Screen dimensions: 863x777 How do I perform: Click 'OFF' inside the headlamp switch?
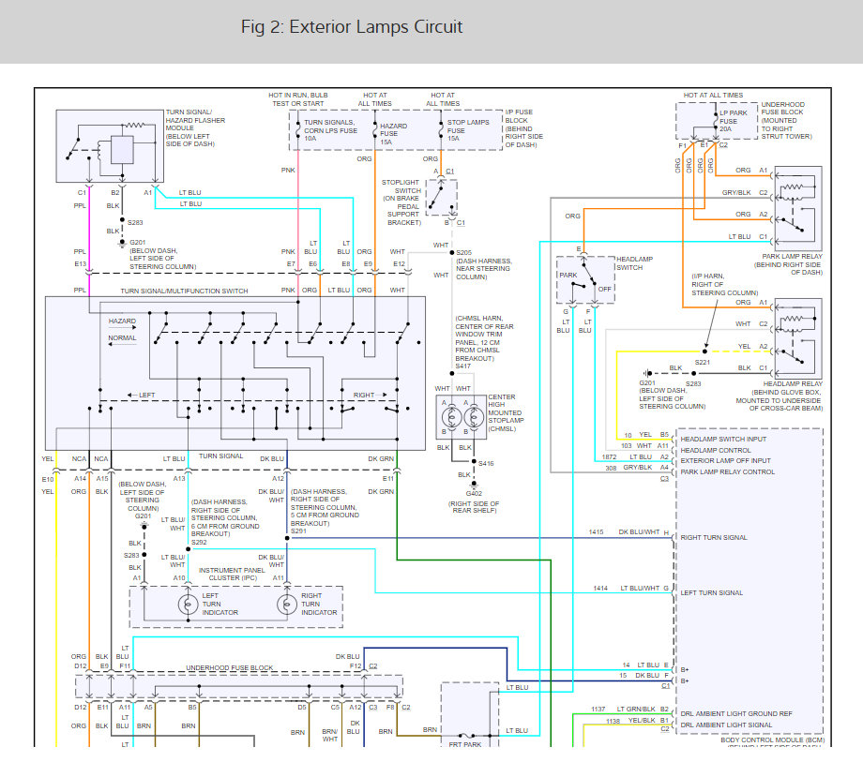(604, 289)
